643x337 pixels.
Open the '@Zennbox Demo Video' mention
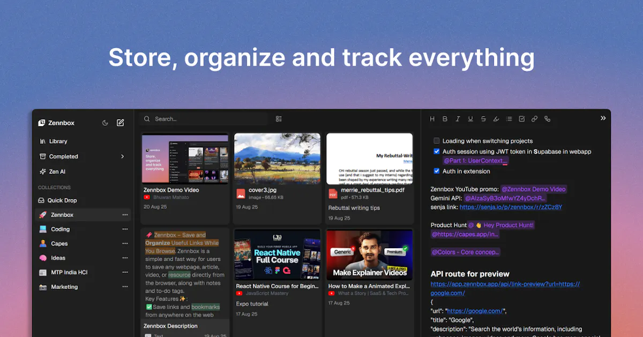[x=533, y=189]
